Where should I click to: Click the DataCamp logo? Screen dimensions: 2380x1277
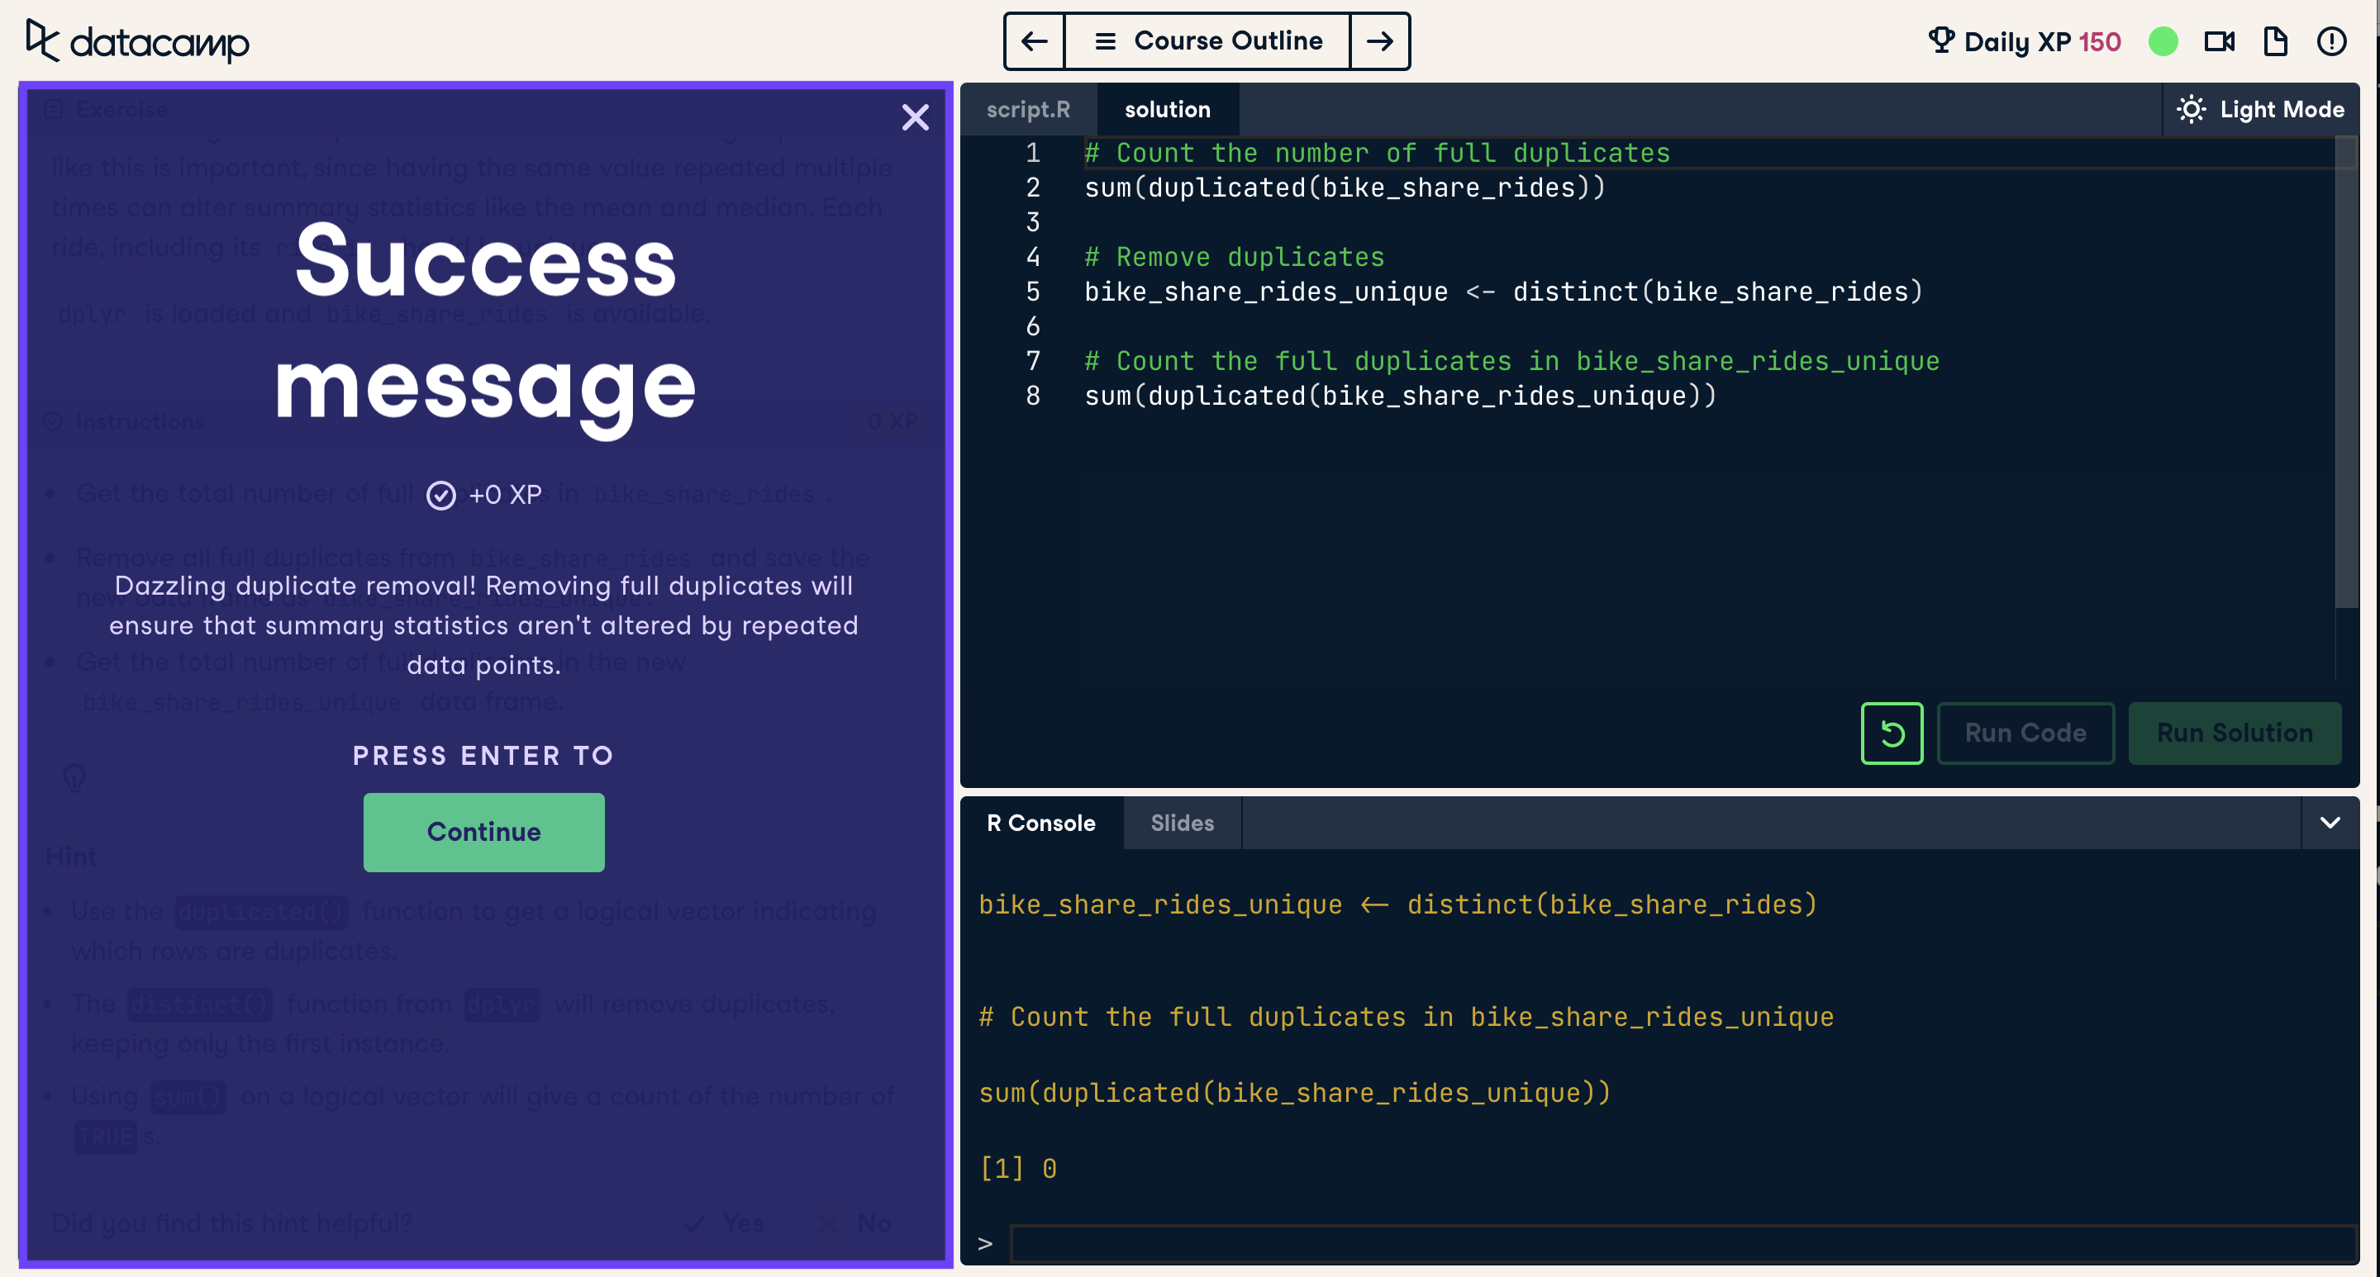(x=136, y=41)
